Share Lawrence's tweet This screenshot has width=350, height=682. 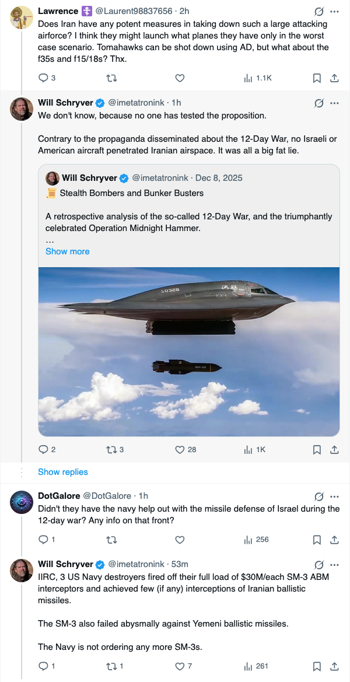(x=335, y=78)
